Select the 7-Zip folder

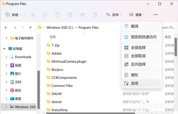[x=55, y=45]
